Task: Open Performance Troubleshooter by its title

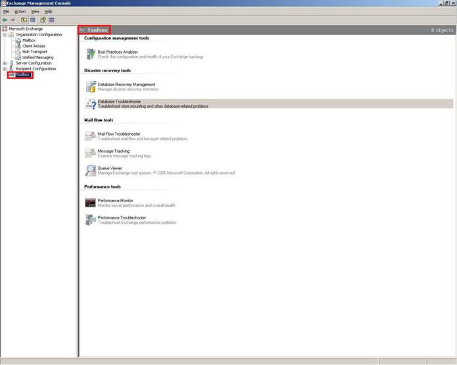Action: click(122, 218)
